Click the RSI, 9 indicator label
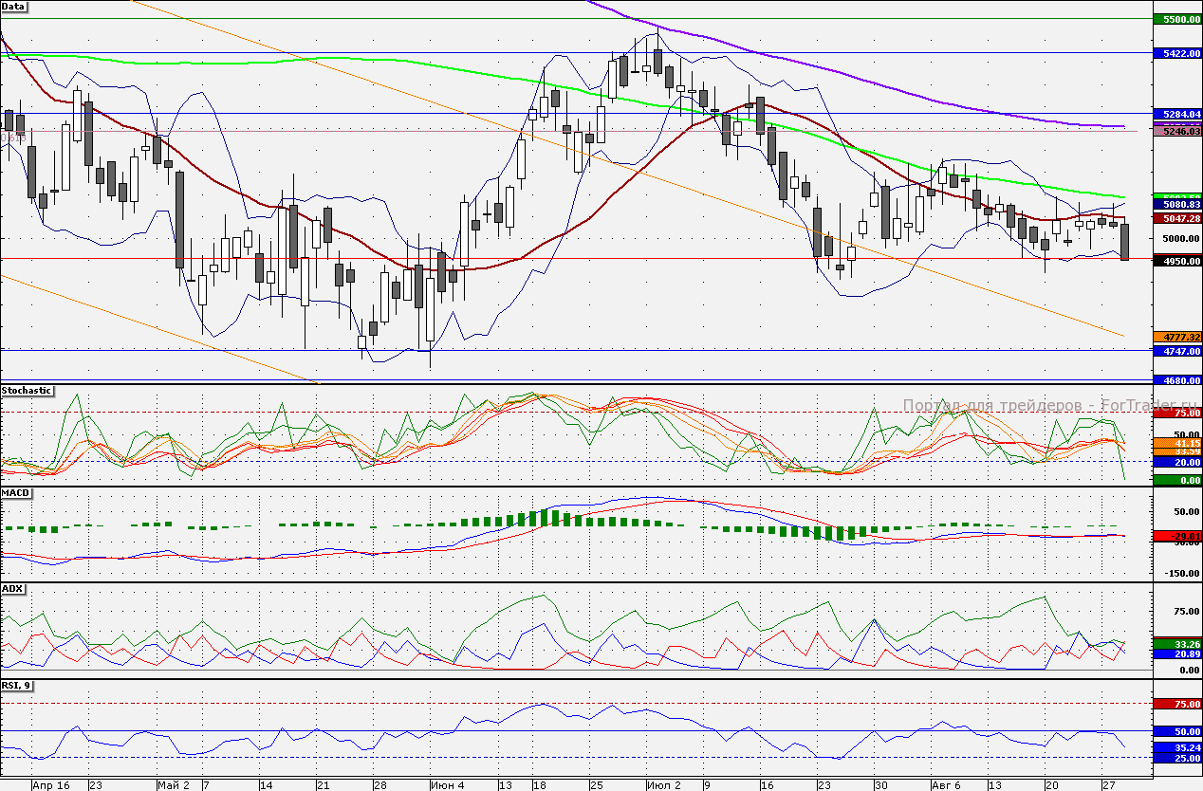1203x791 pixels. tap(17, 685)
